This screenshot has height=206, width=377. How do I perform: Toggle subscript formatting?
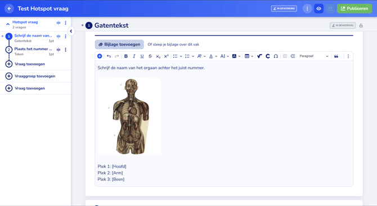[158, 56]
